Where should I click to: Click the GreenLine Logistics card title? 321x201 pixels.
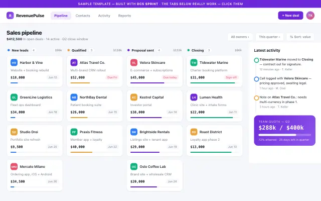36,97
